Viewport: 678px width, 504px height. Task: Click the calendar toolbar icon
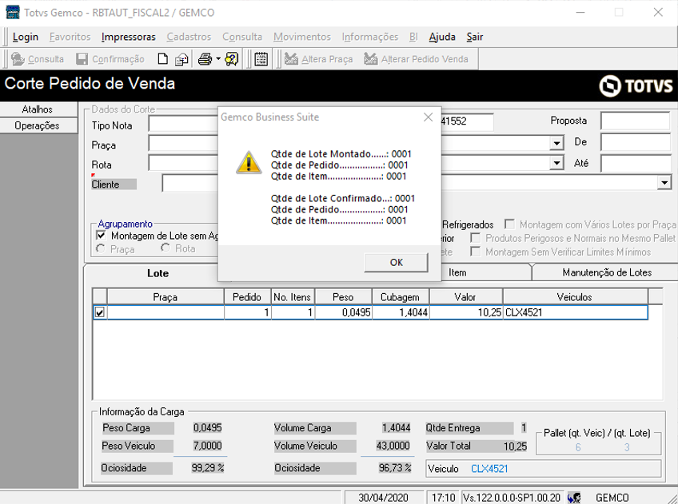click(x=261, y=59)
